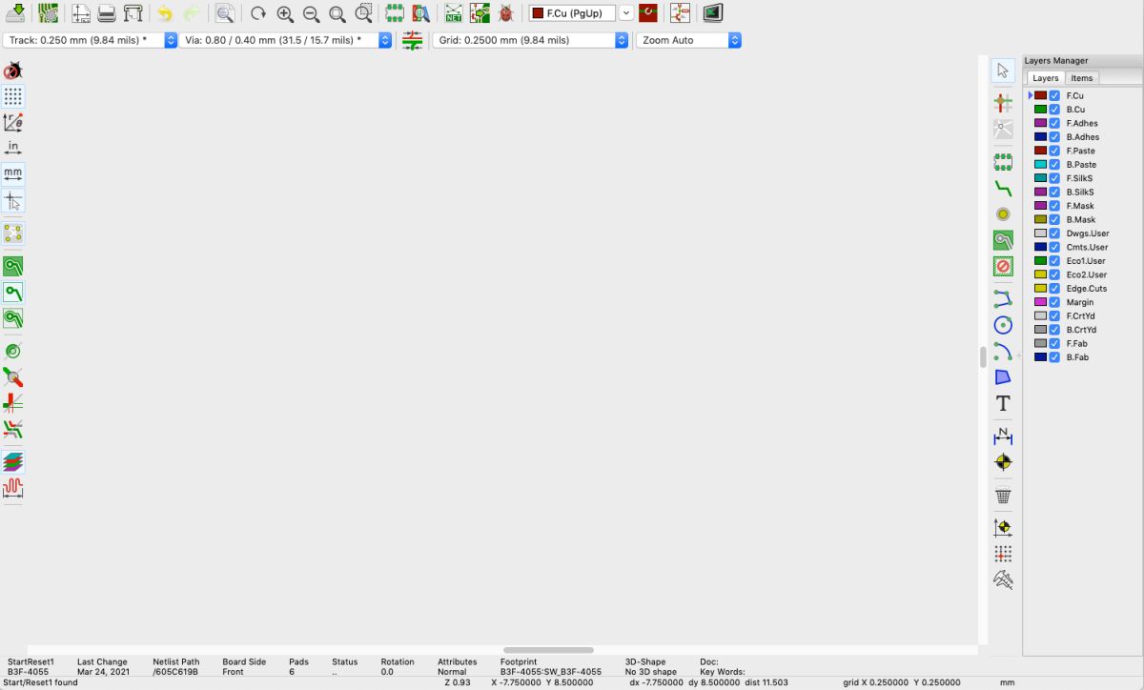The height and width of the screenshot is (690, 1144).
Task: Click the B.Mask layer color swatch
Action: (x=1041, y=219)
